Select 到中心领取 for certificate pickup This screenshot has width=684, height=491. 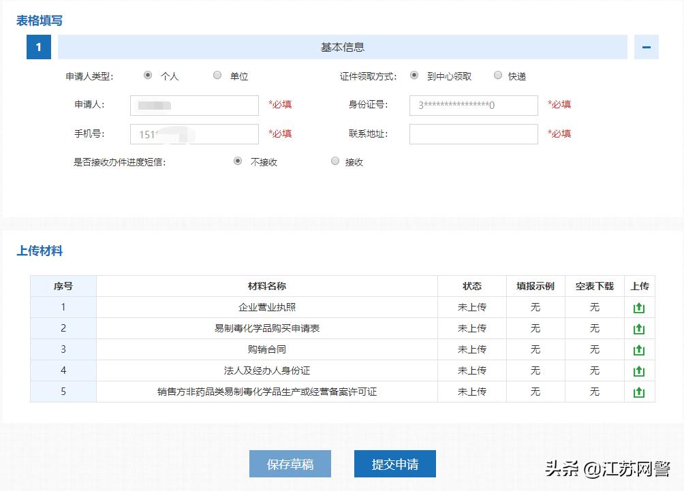pos(414,76)
